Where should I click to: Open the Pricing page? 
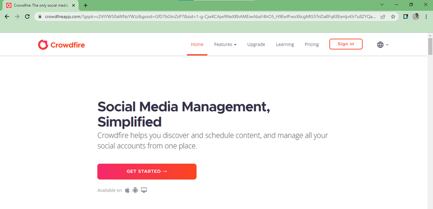[312, 44]
